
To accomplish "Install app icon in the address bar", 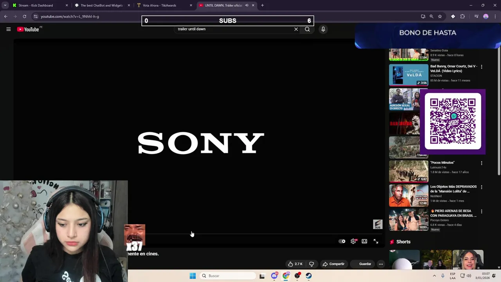I will (423, 16).
